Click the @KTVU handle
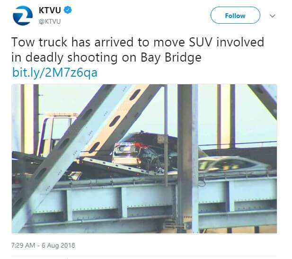Image resolution: width=292 pixels, height=259 pixels. [x=50, y=21]
